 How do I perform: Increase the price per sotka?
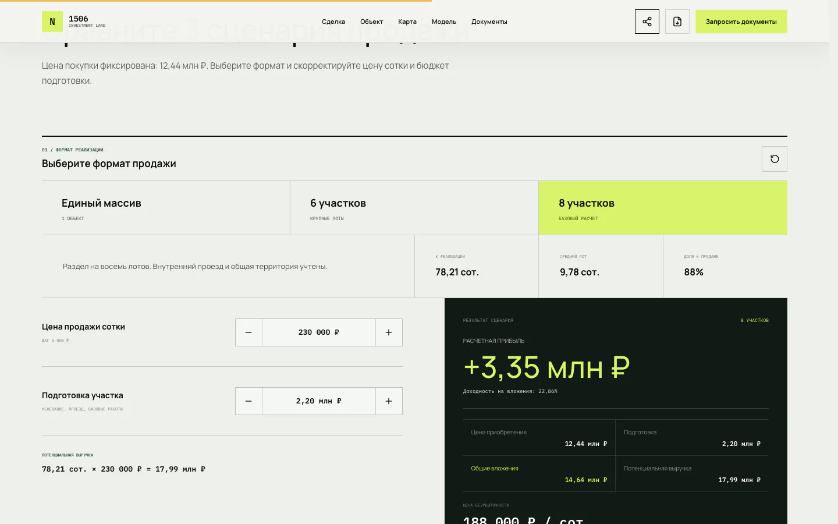(x=389, y=332)
